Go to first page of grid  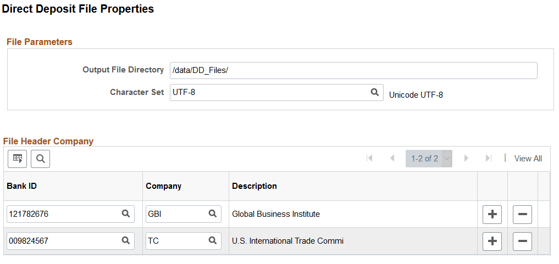pos(369,159)
